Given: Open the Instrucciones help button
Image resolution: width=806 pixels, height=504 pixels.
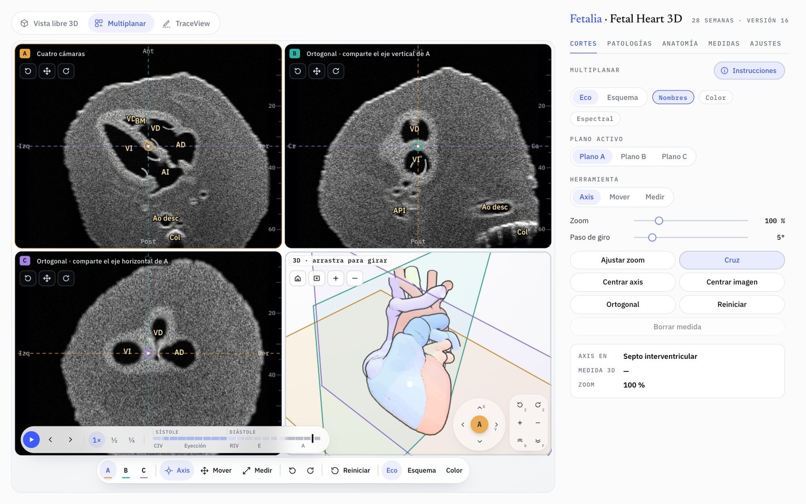Looking at the screenshot, I should 749,71.
